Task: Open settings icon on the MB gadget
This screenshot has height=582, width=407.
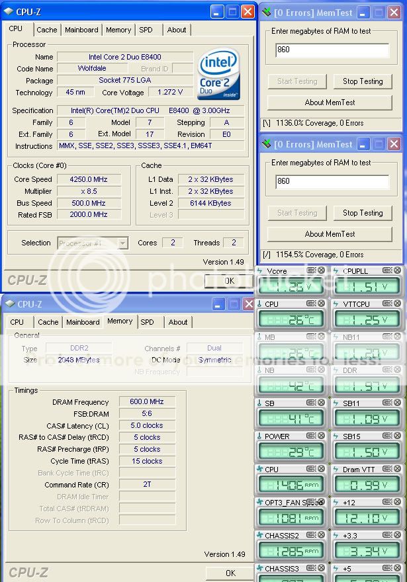Action: (x=311, y=336)
